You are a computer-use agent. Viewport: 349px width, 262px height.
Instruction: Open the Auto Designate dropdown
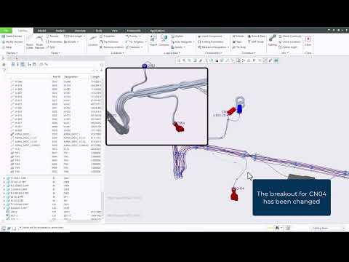[182, 41]
